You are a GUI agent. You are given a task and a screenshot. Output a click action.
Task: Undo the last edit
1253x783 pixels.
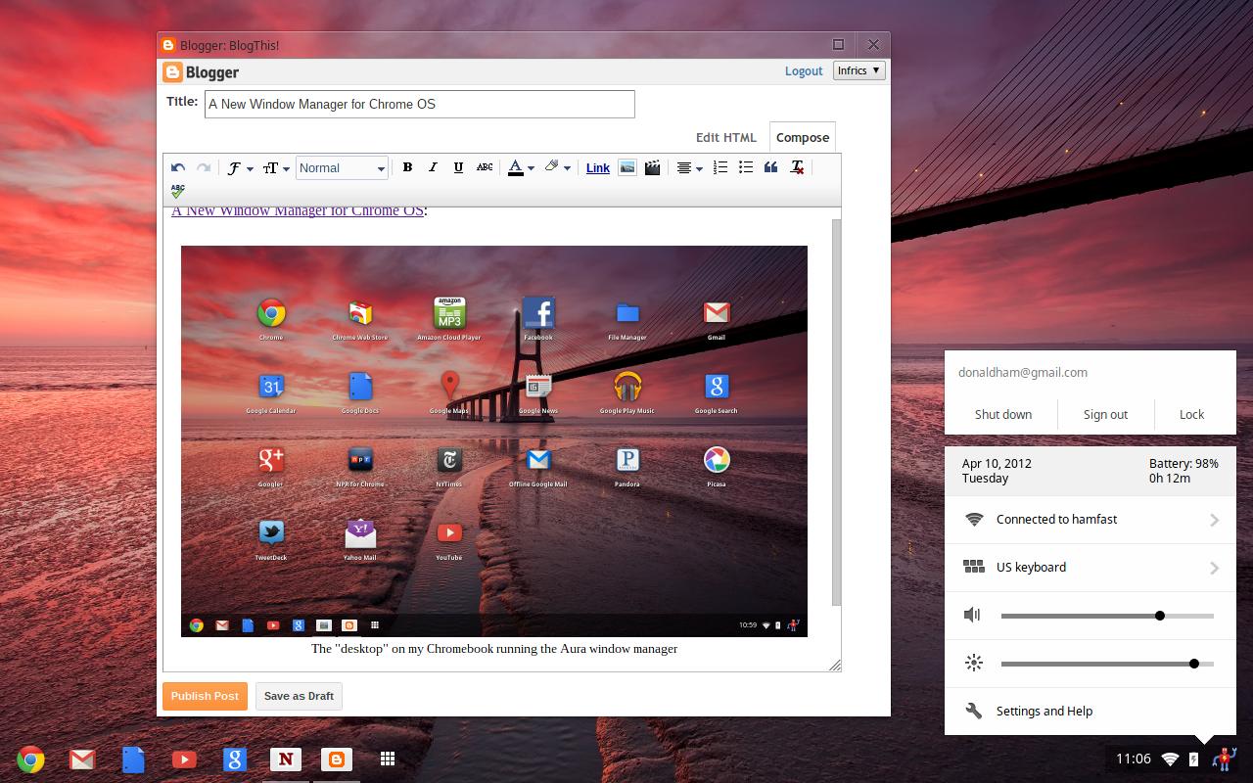tap(177, 167)
